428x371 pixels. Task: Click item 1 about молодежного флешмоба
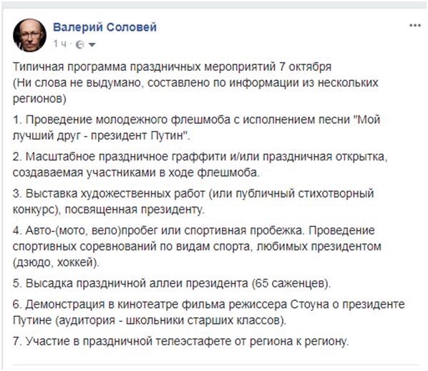pos(196,127)
